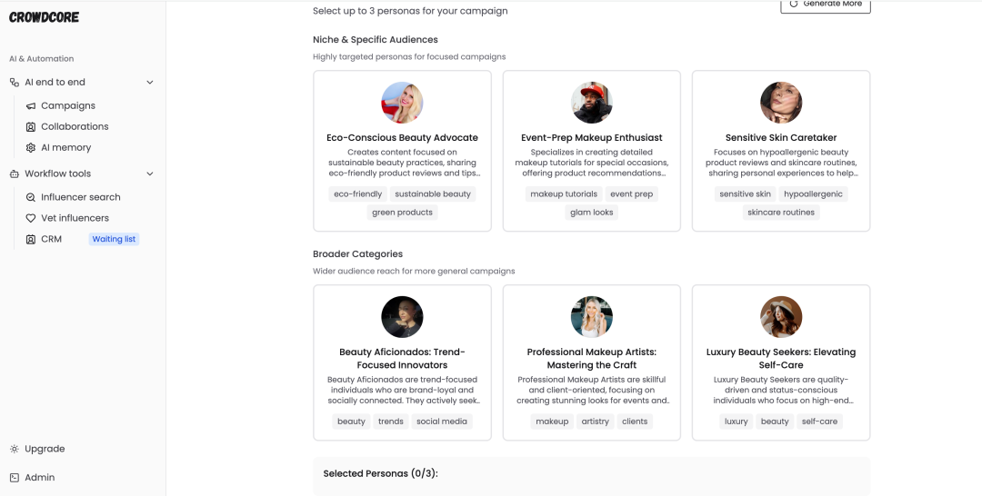Screen dimensions: 982x496
Task: Click the Vet influencers heart icon
Action: (x=31, y=218)
